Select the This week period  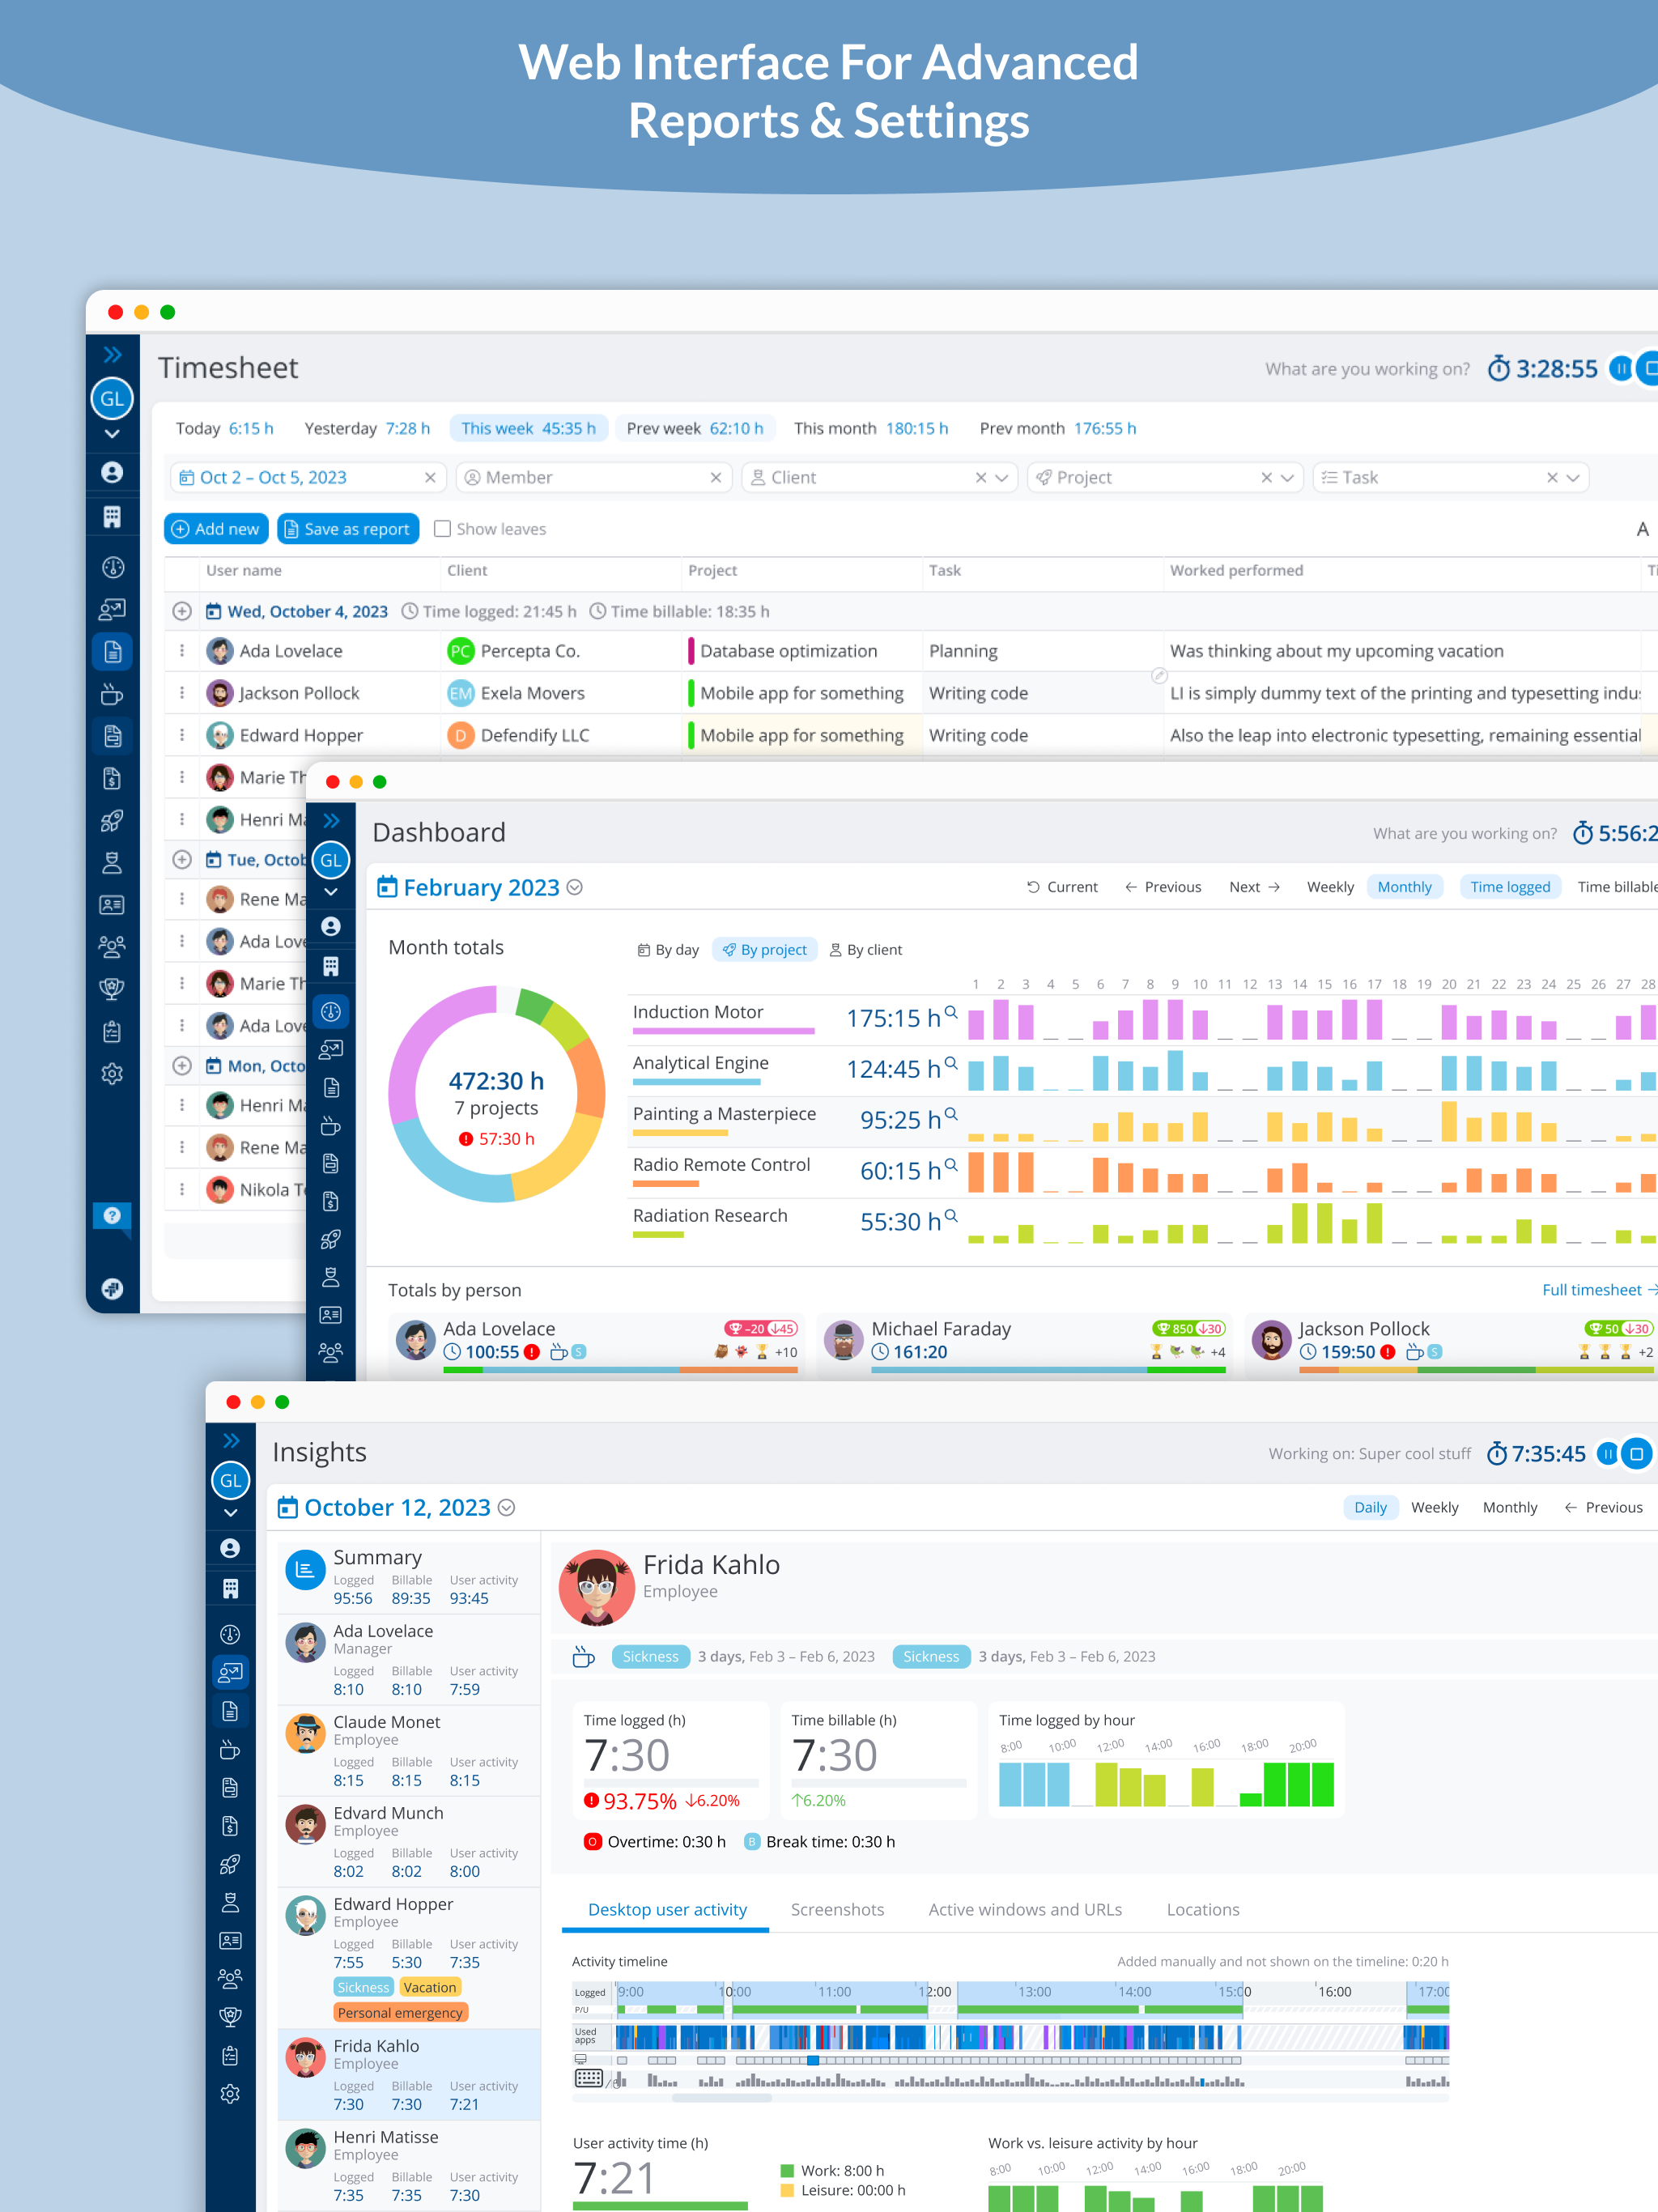point(528,429)
